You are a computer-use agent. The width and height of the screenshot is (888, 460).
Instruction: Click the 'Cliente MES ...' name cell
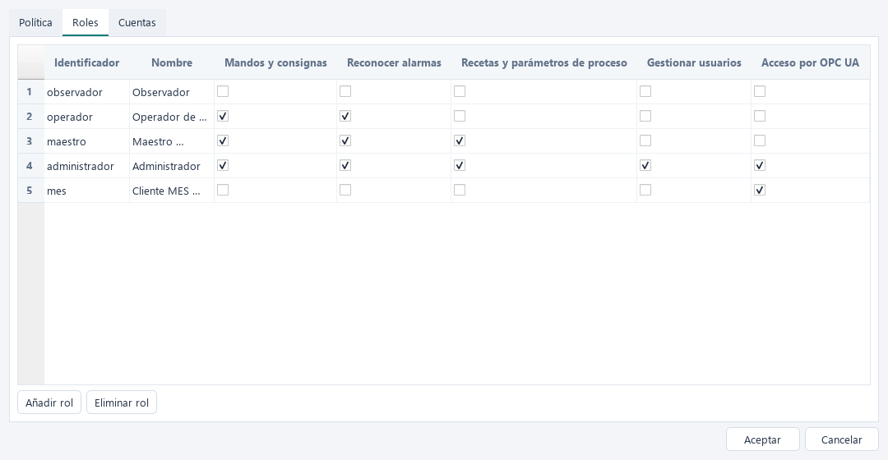pos(172,191)
